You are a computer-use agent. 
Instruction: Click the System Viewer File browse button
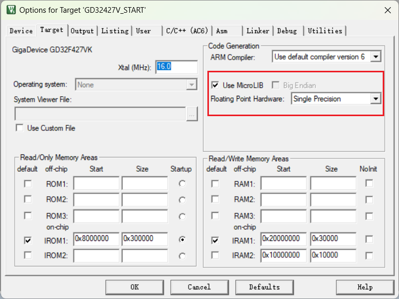pyautogui.click(x=192, y=115)
